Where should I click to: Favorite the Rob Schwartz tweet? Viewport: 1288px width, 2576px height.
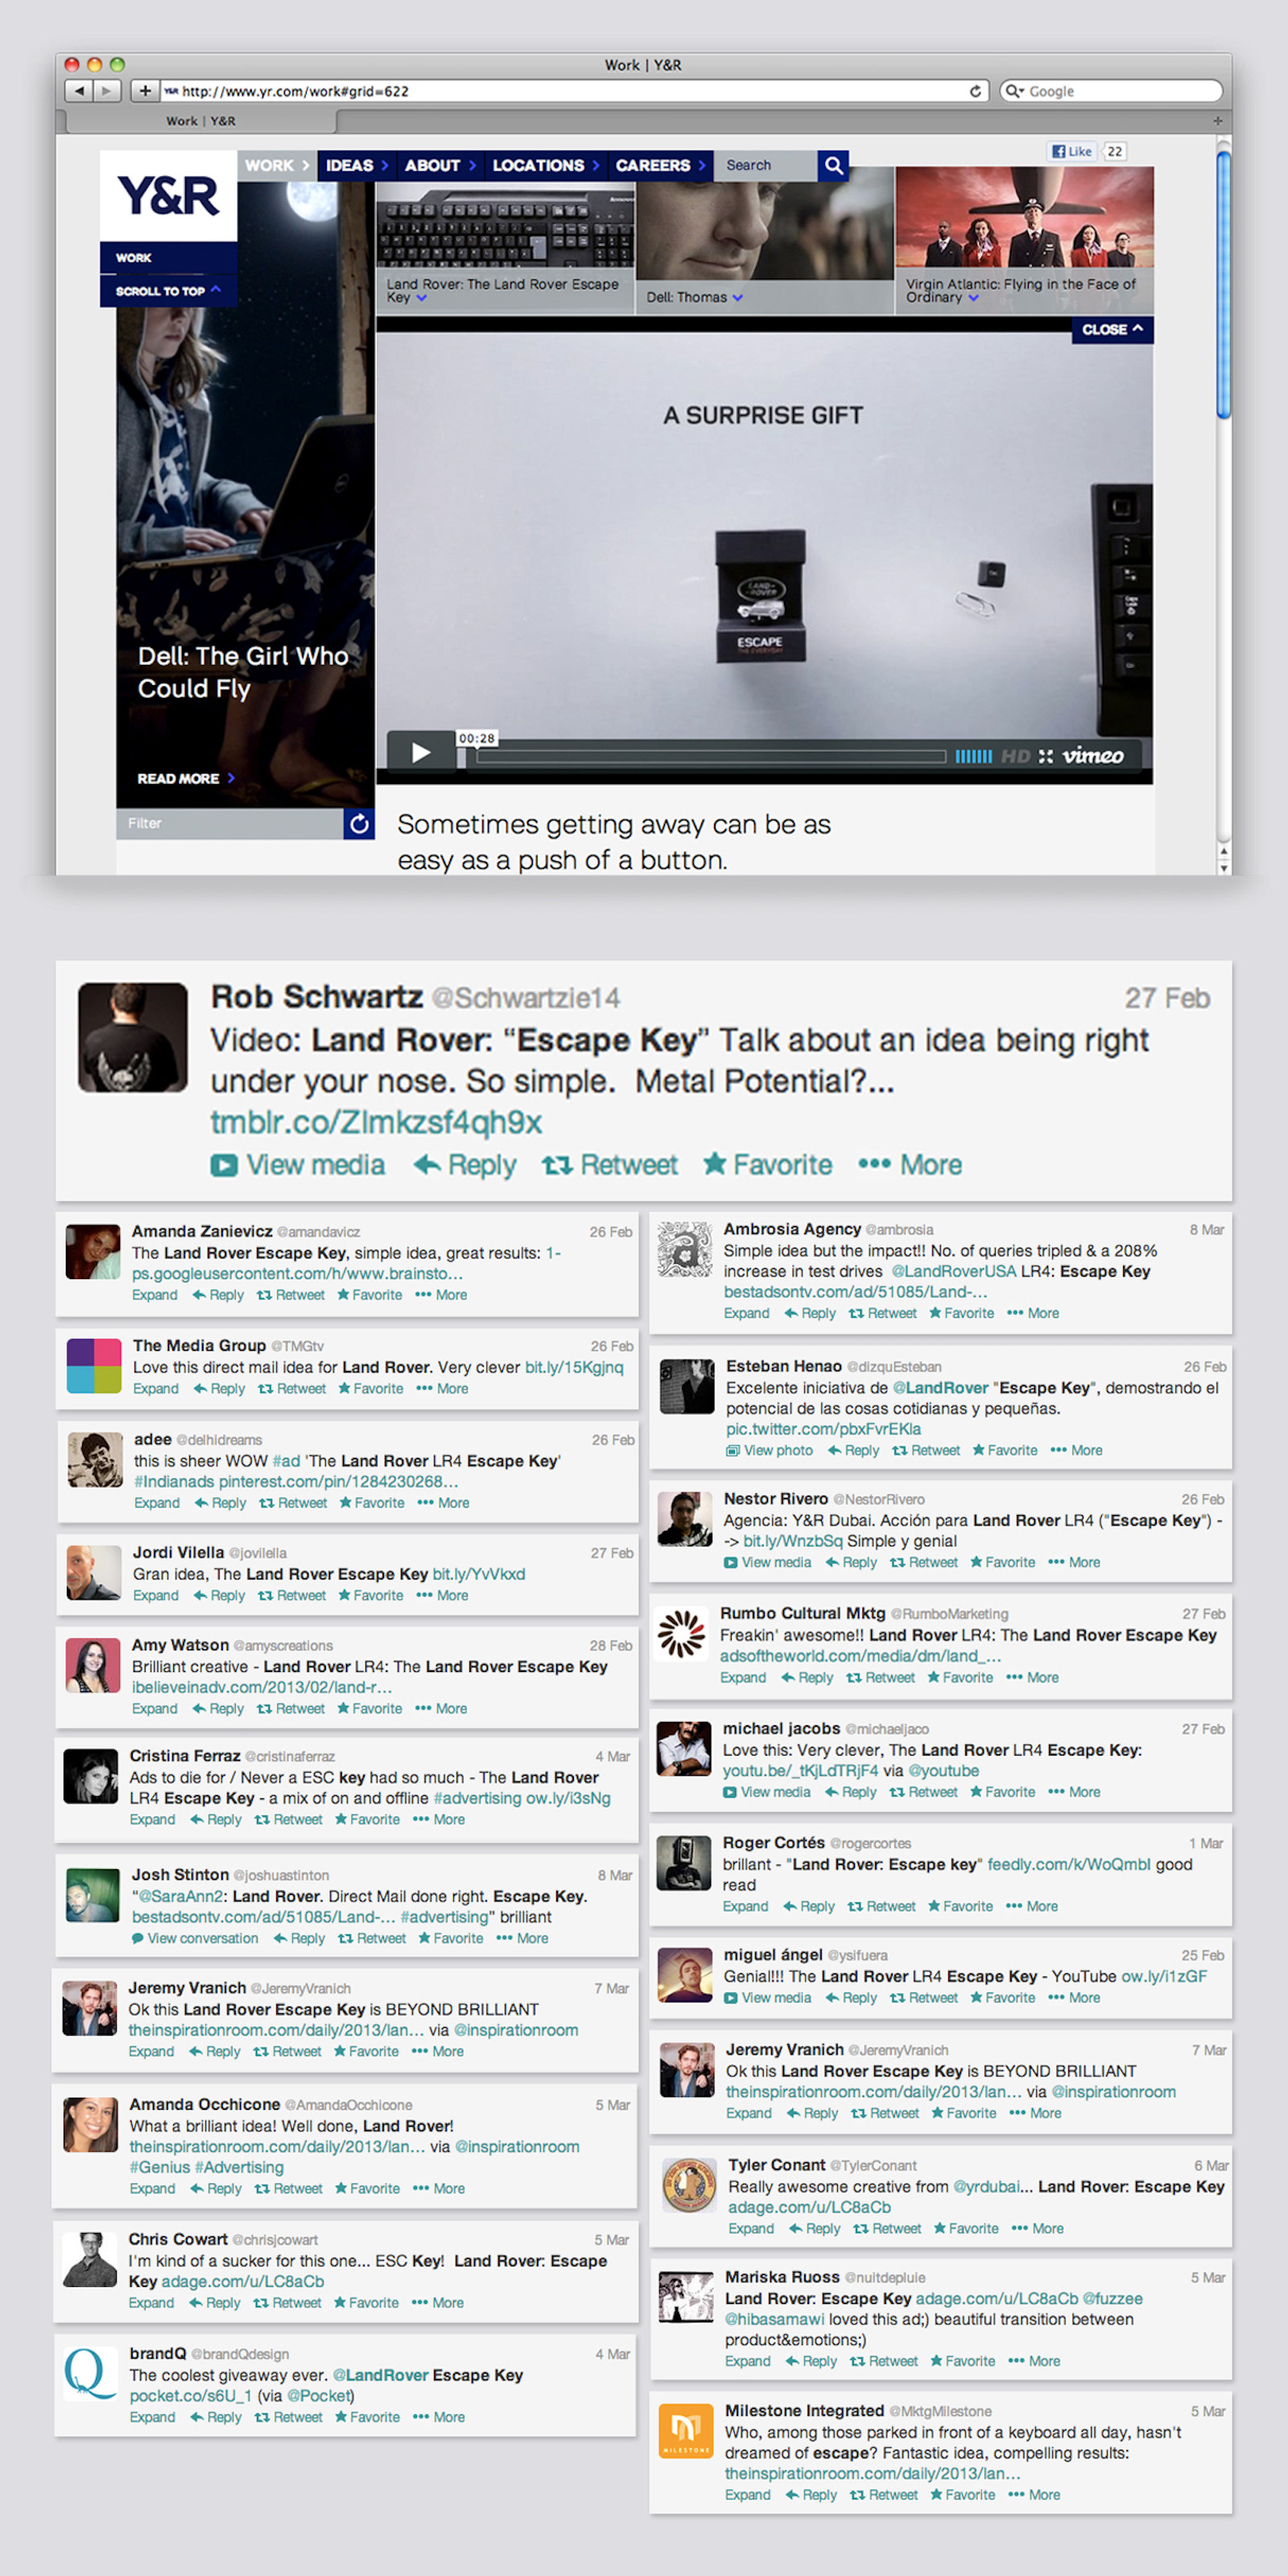(x=767, y=1165)
